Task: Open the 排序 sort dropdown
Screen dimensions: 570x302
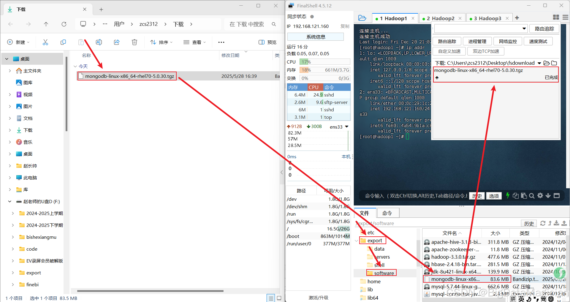Action: click(161, 42)
